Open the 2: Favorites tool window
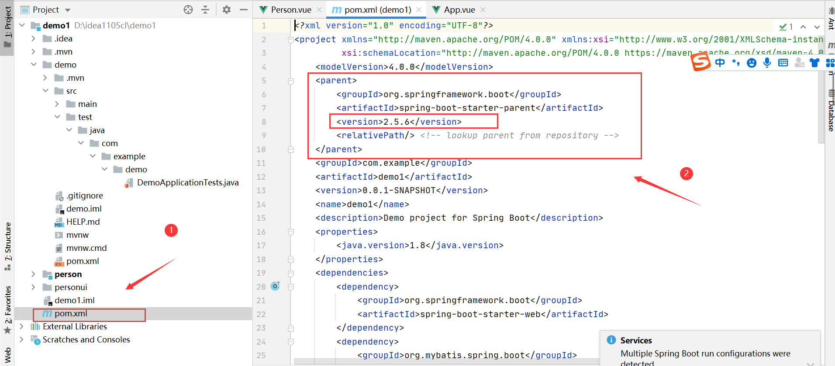835x366 pixels. tap(7, 310)
